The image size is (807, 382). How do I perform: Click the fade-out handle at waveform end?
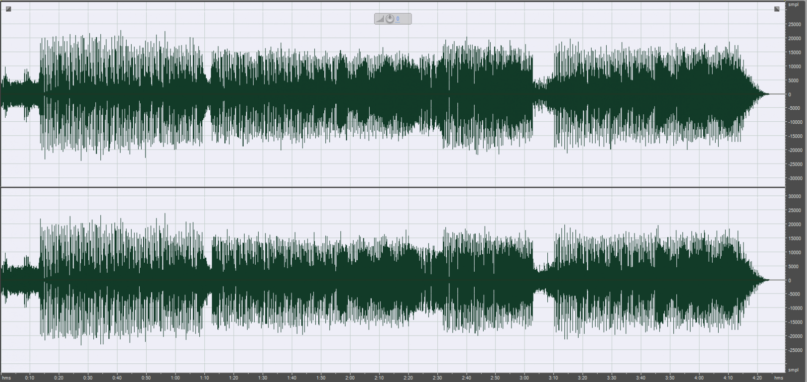click(777, 9)
